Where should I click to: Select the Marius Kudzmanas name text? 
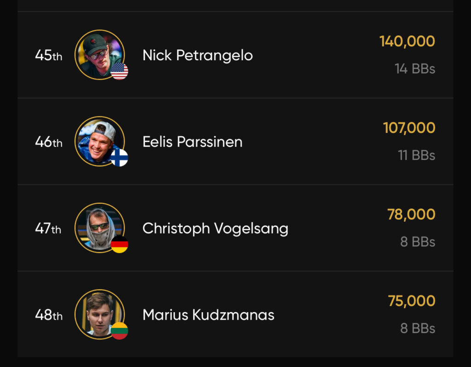point(208,315)
